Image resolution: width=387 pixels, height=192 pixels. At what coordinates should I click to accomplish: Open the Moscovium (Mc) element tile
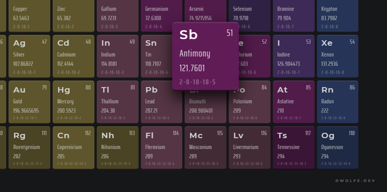[205, 147]
